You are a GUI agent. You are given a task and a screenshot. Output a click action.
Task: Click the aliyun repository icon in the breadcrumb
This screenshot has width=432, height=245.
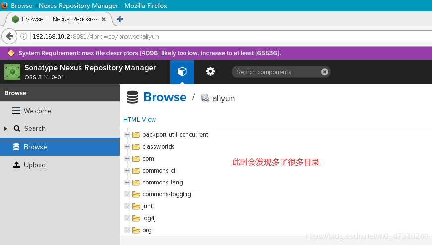pos(205,98)
